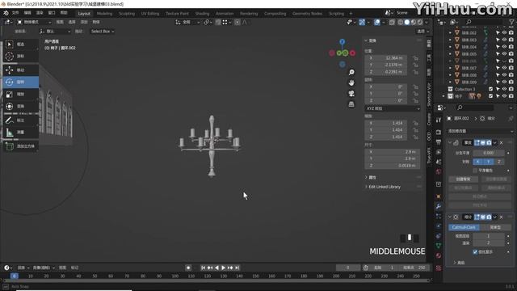Open the object mode dropdown
Viewport: 517px width, 291px height.
click(x=34, y=22)
